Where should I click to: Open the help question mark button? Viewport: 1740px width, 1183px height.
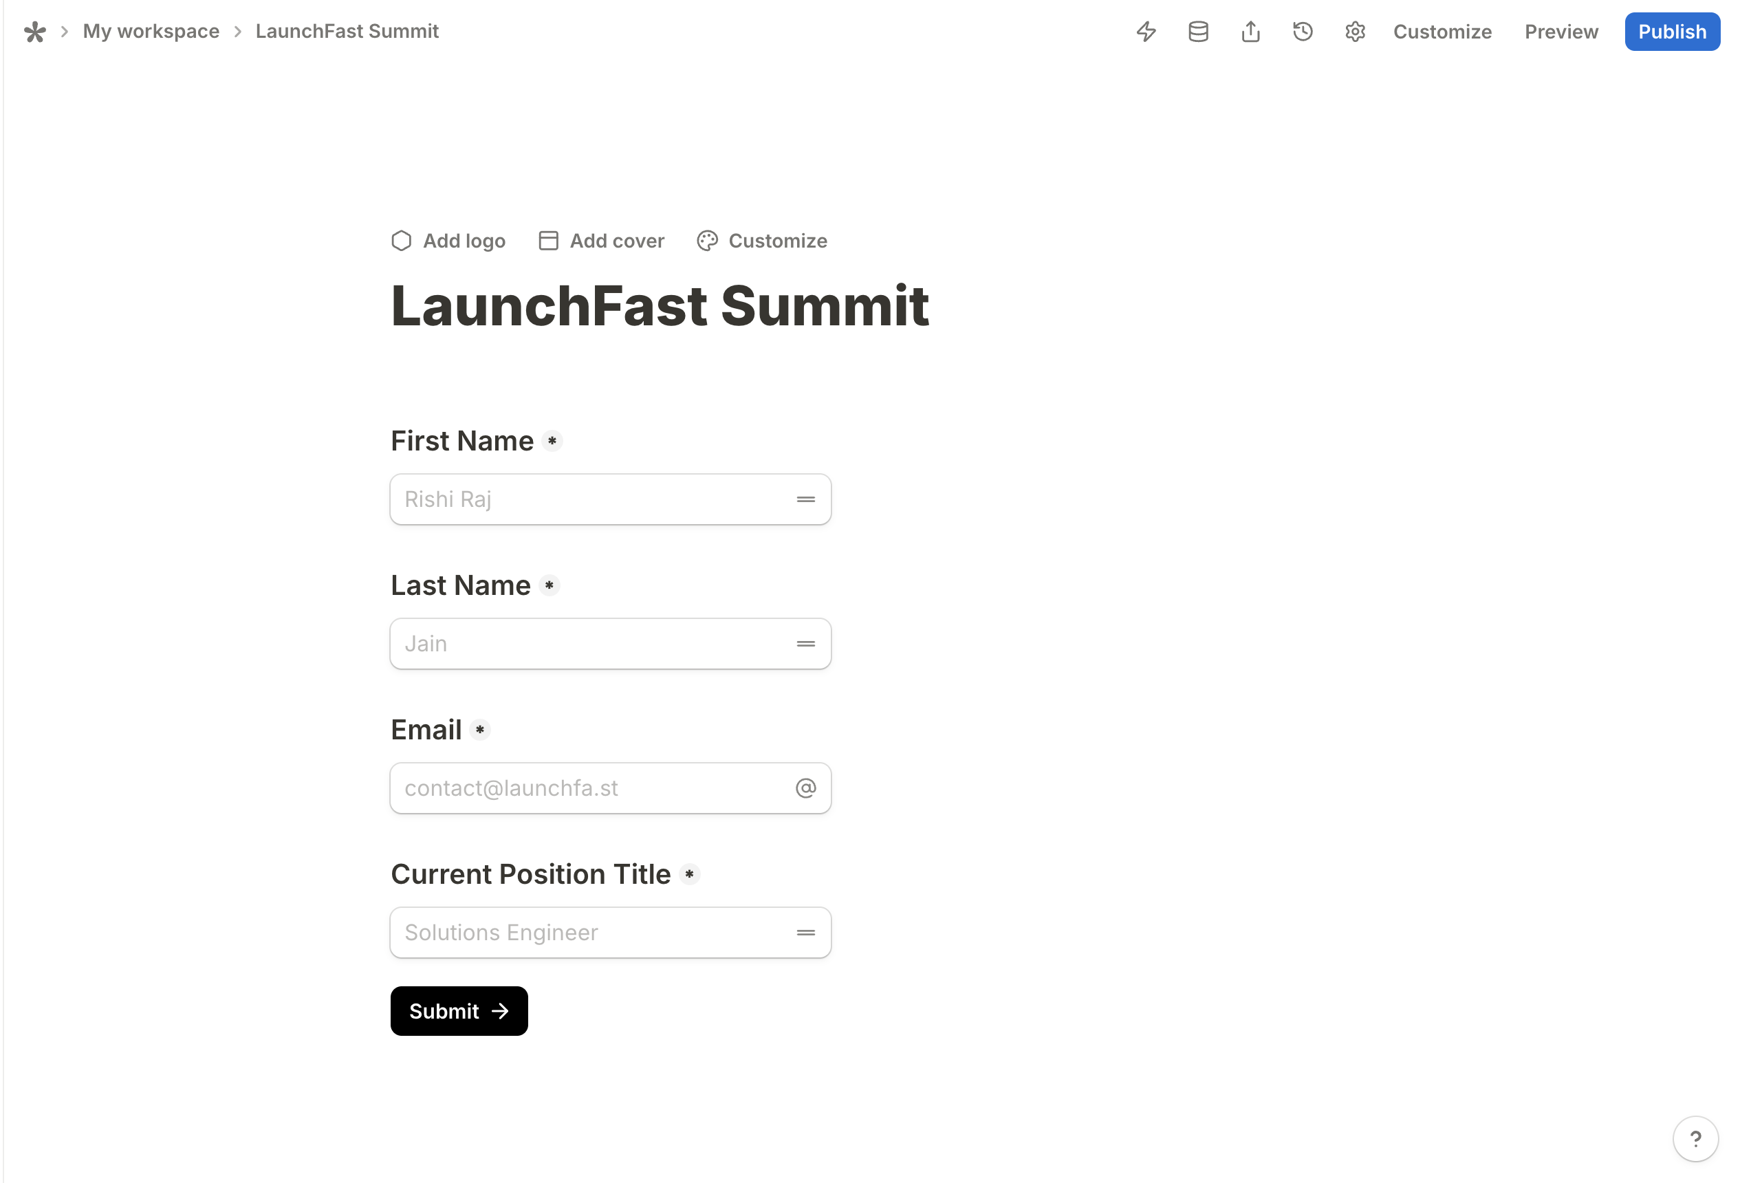(1695, 1138)
